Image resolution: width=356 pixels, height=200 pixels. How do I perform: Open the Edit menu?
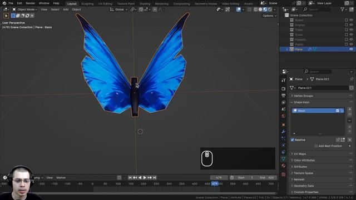point(19,3)
